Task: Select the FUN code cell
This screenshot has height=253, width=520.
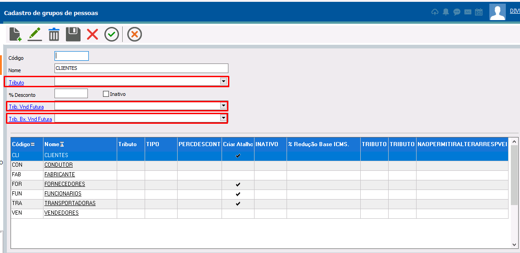Action: click(x=27, y=194)
